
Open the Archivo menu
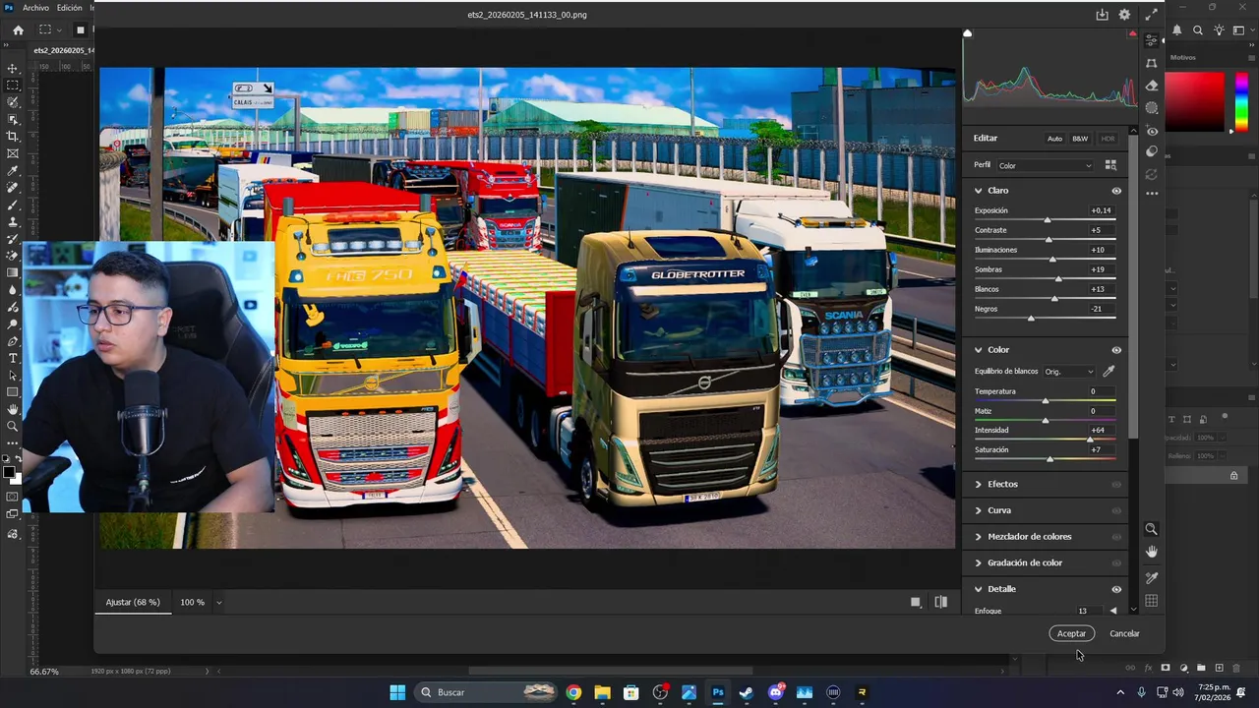click(x=35, y=8)
